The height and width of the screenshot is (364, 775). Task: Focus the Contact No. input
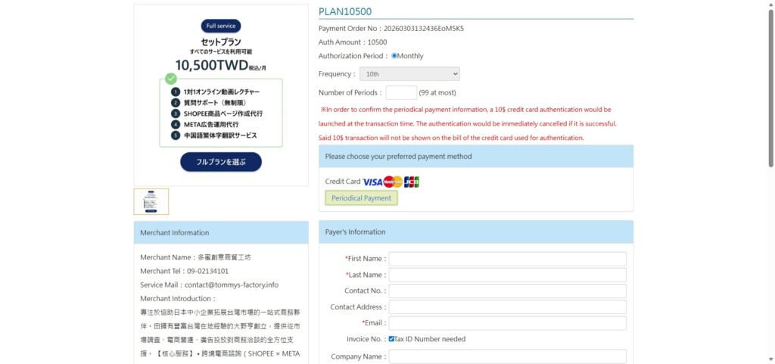tap(507, 291)
